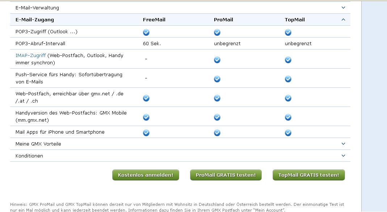387x212 pixels.
Task: Click FreeMail checkmark for Mail Apps row
Action: pos(146,133)
